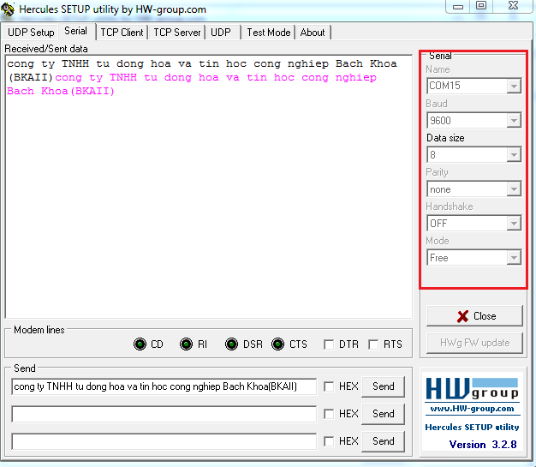Toggle the RTS checkbox
Screen dimensions: 536x467
coord(373,344)
